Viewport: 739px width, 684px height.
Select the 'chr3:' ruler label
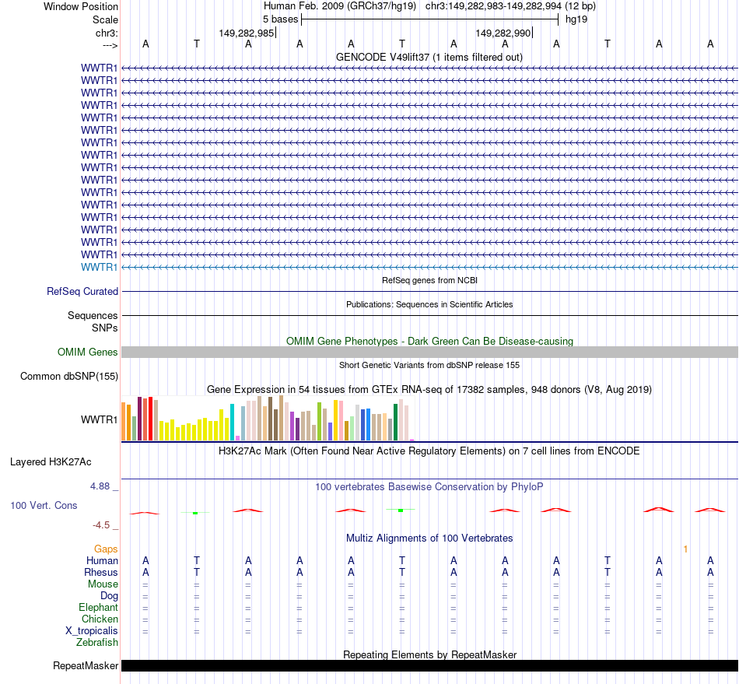(107, 33)
